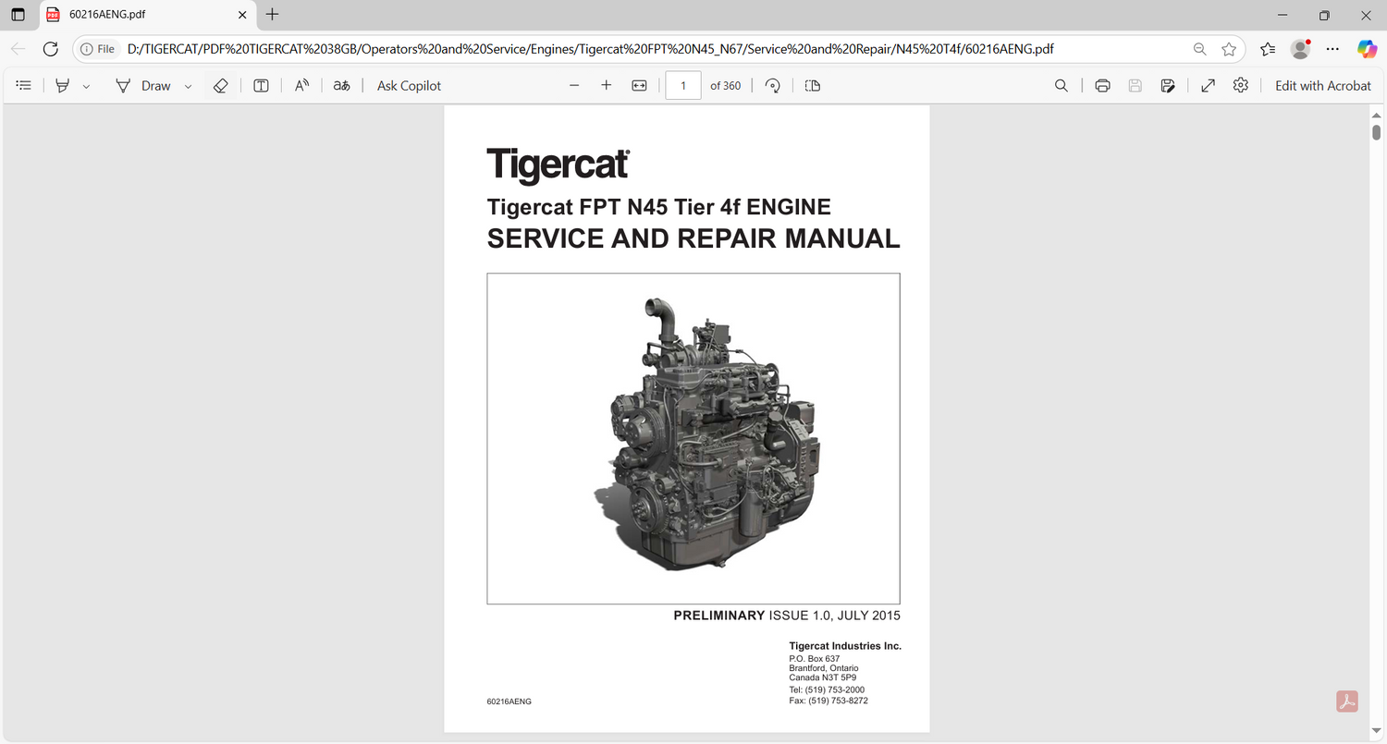Click "Fax: (519) 753-8272"
The image size is (1387, 744).
click(829, 701)
